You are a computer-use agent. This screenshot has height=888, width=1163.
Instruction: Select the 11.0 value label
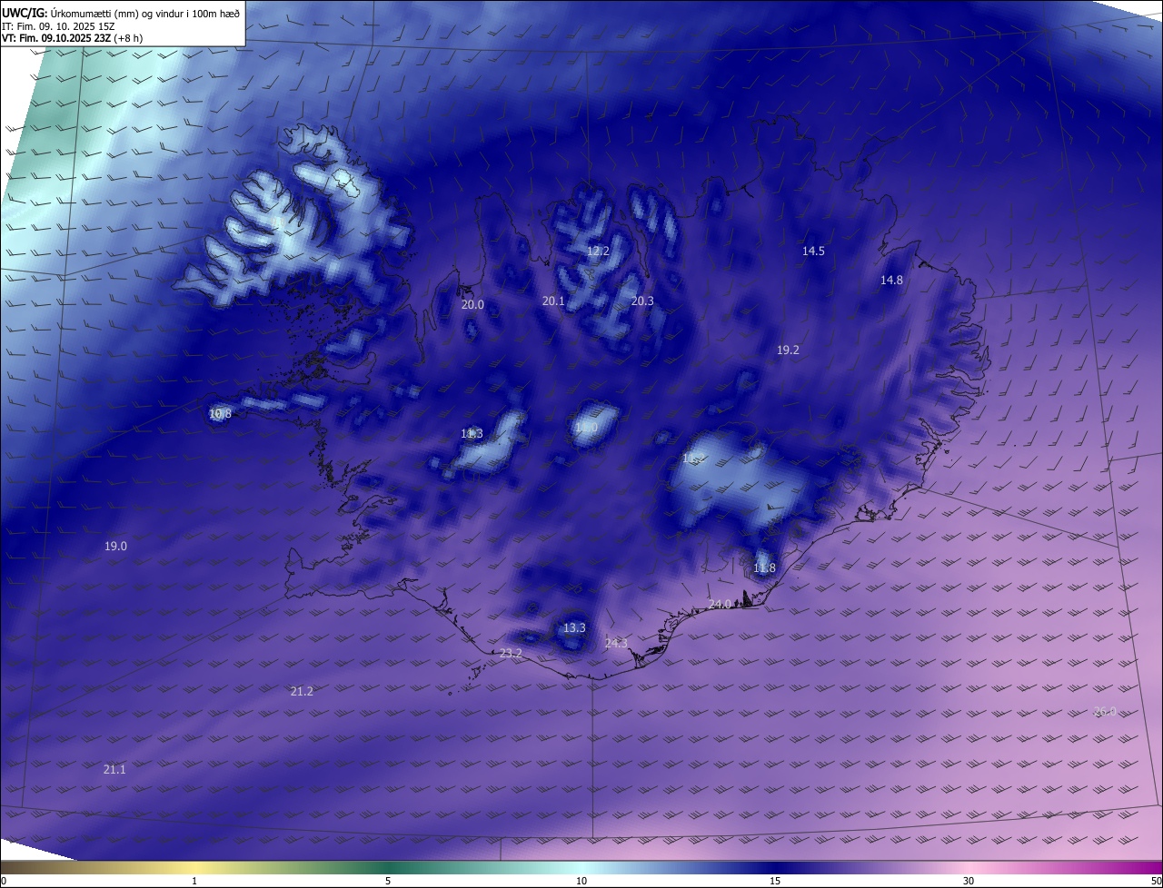pyautogui.click(x=586, y=427)
